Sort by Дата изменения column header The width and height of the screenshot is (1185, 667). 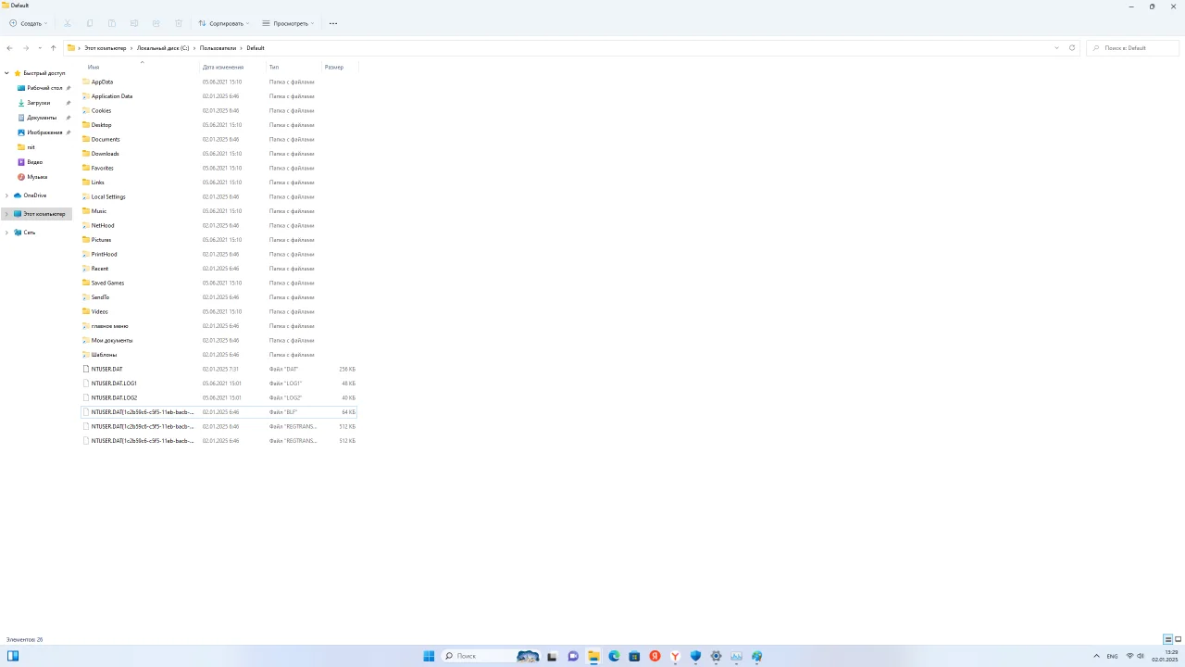(x=223, y=67)
